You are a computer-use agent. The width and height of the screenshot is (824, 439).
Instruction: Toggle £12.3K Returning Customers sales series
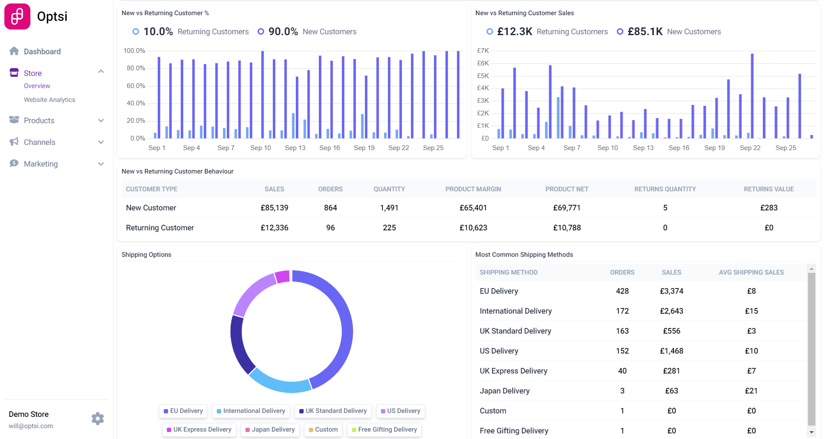[x=547, y=32]
